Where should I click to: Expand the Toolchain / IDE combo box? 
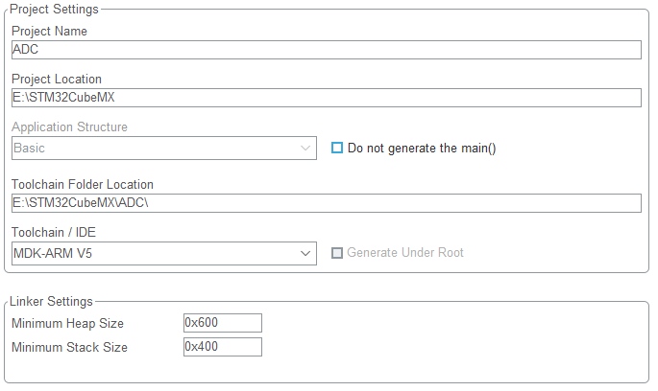pos(164,253)
